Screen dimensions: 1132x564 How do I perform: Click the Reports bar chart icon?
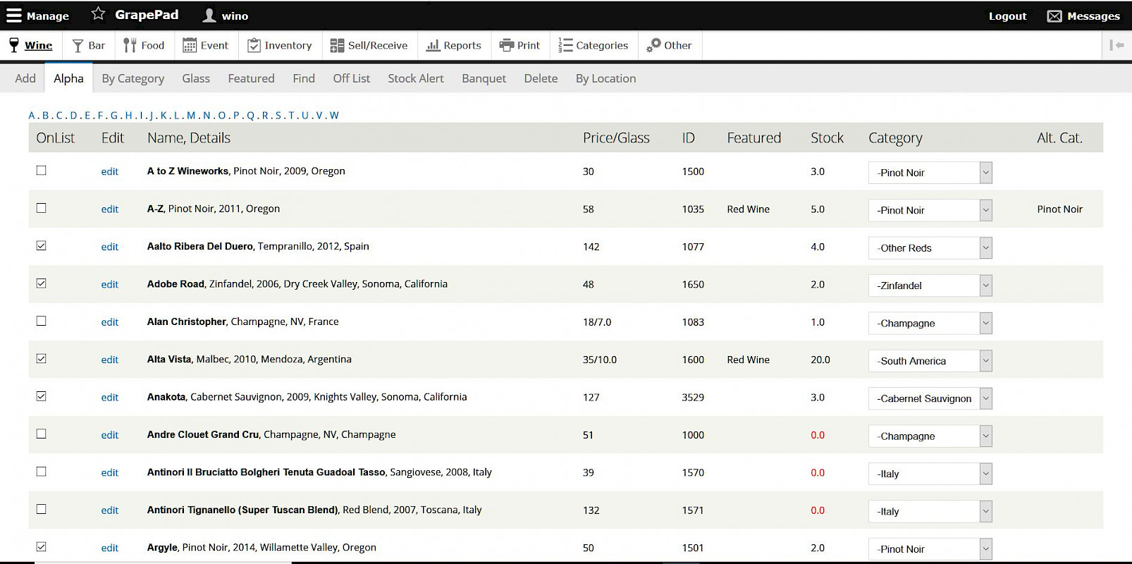433,46
